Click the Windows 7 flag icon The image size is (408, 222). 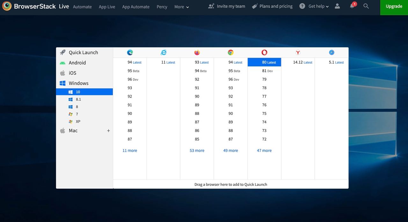pos(70,114)
